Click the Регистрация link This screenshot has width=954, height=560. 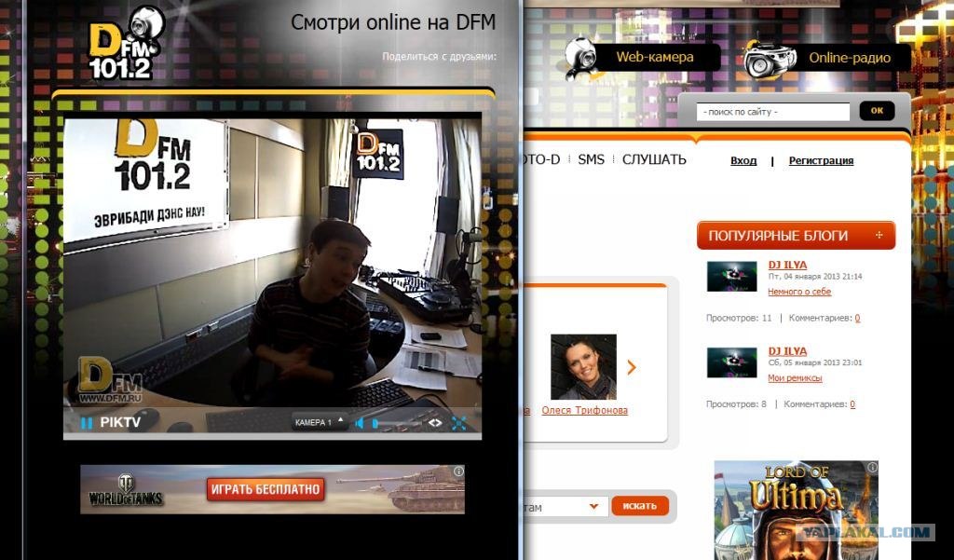click(x=821, y=160)
